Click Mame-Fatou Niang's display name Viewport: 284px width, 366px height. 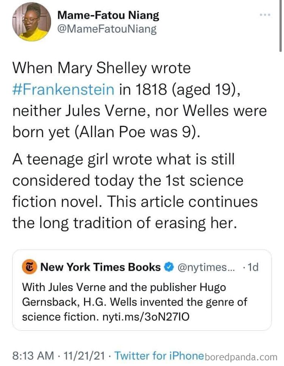(109, 15)
